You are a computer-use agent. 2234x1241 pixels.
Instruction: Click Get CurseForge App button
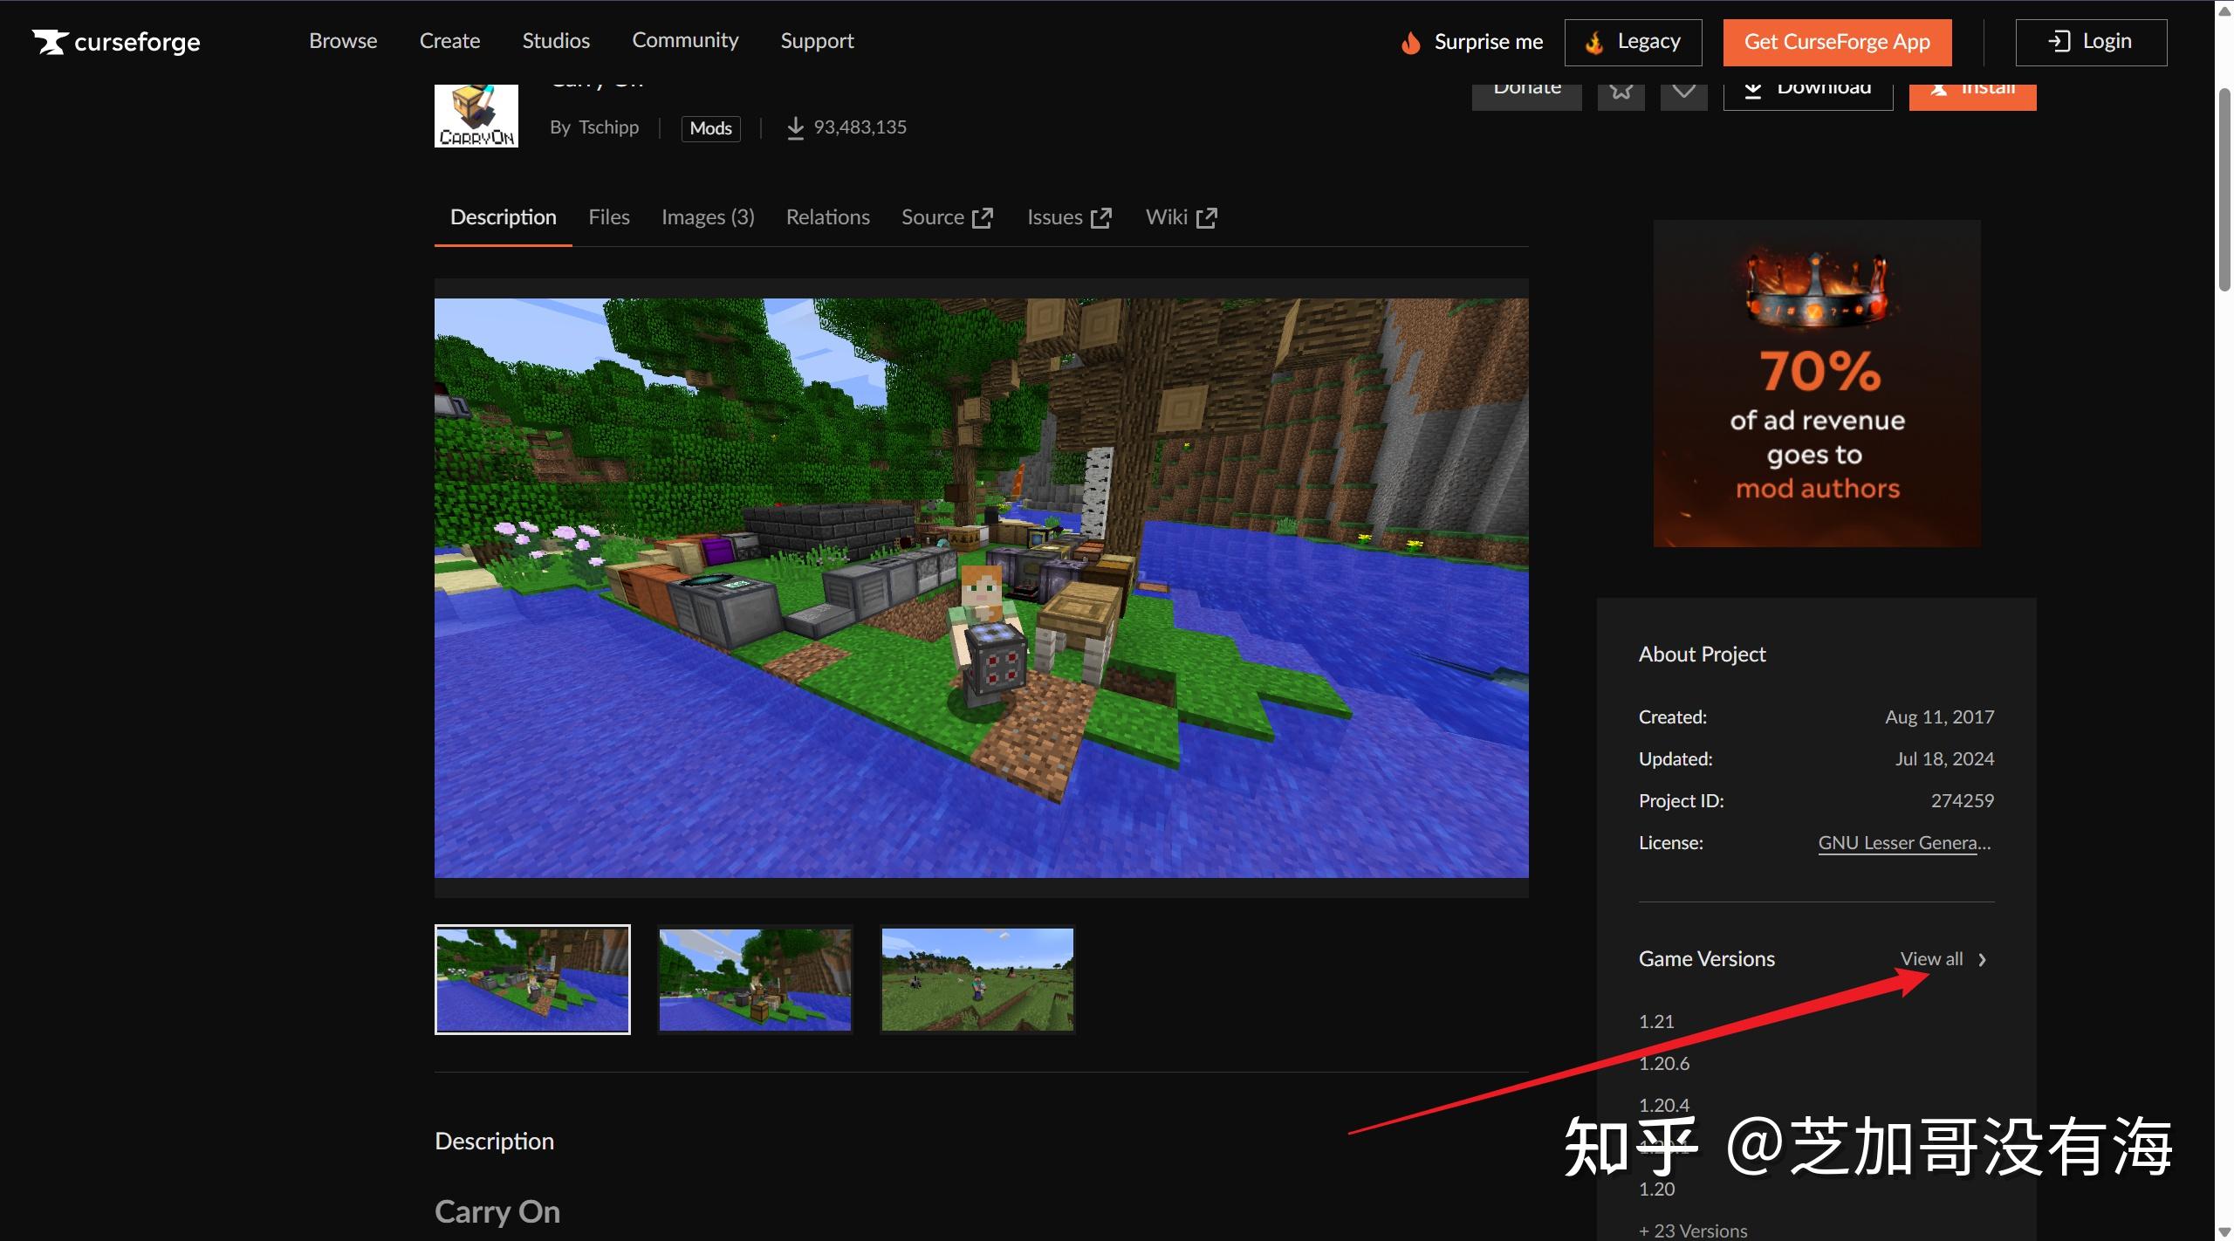1837,42
